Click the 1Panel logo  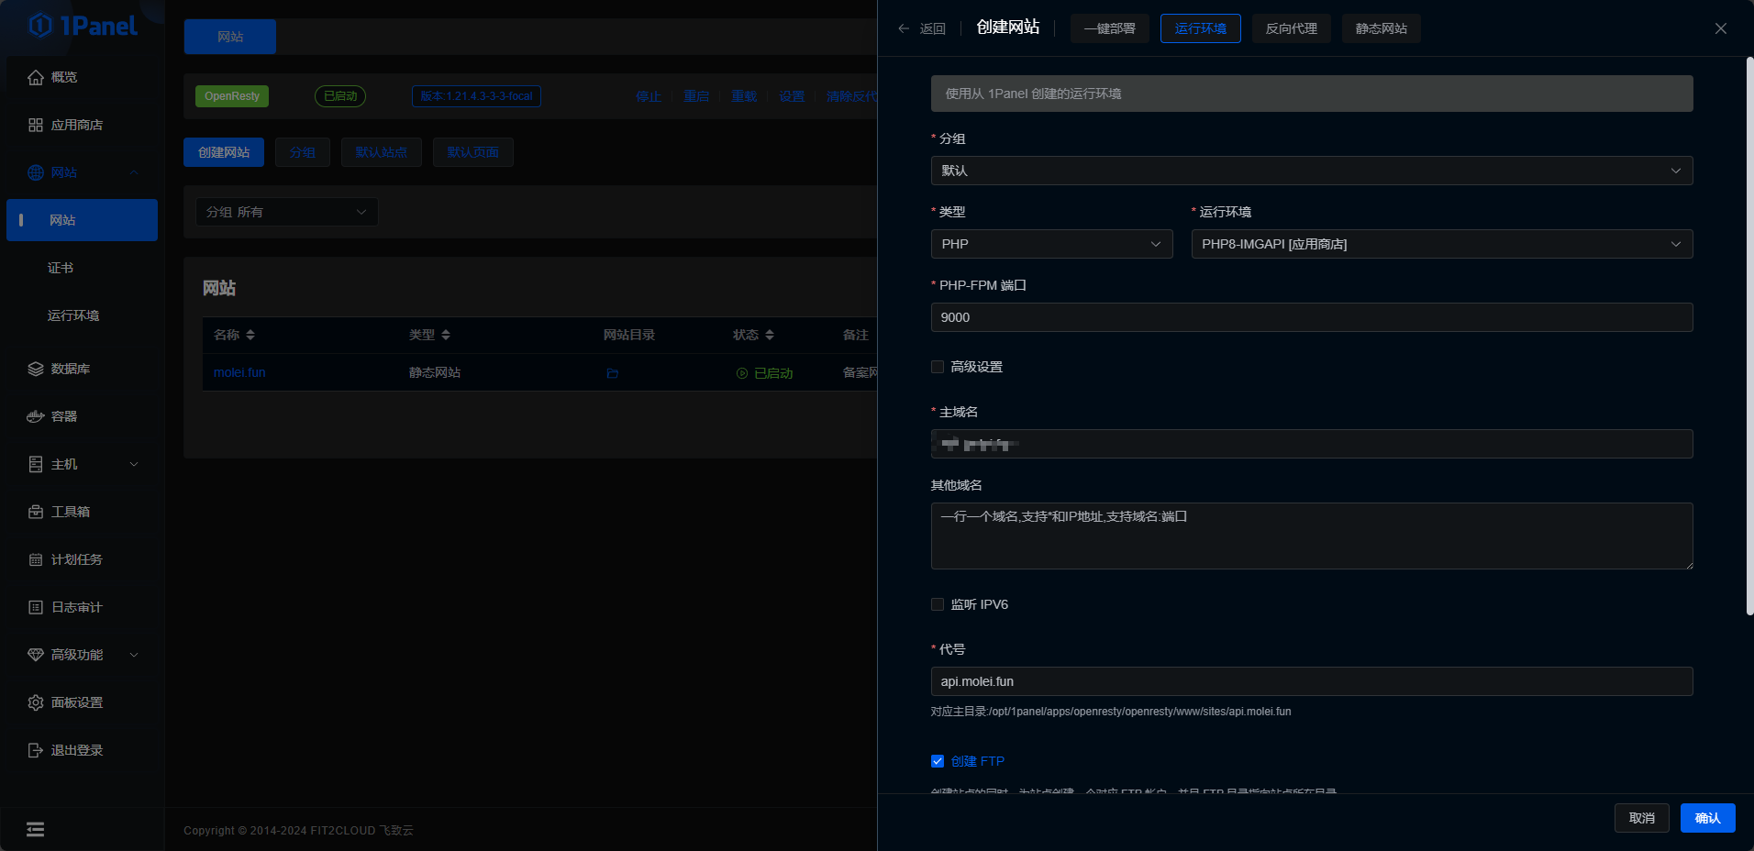tap(83, 26)
